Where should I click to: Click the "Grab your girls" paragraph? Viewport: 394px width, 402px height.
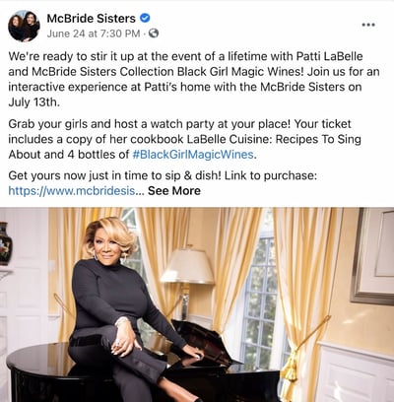coord(184,139)
